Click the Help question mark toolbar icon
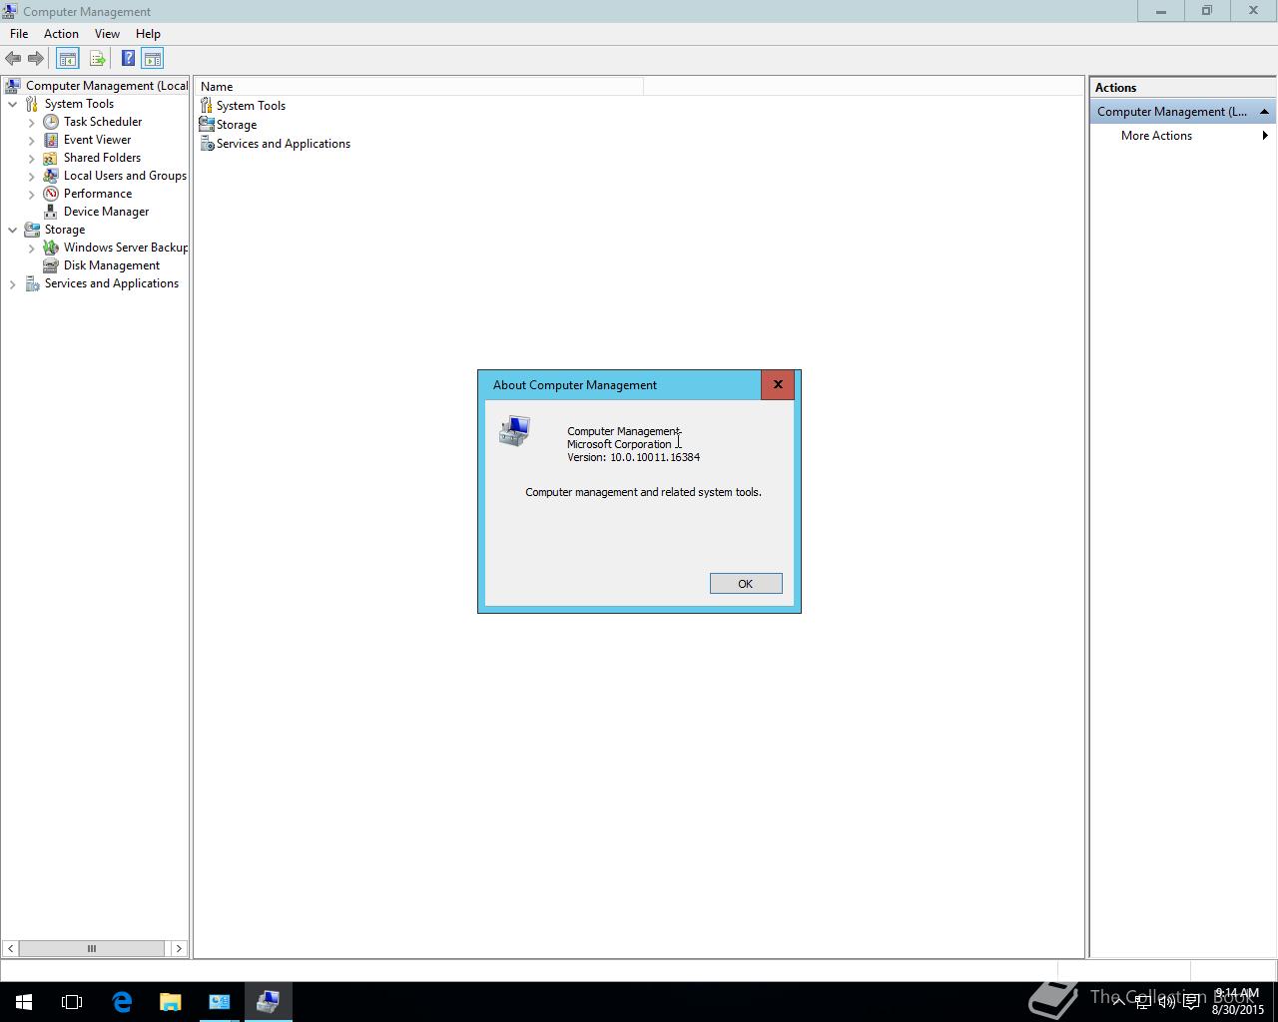The image size is (1278, 1022). [x=128, y=59]
